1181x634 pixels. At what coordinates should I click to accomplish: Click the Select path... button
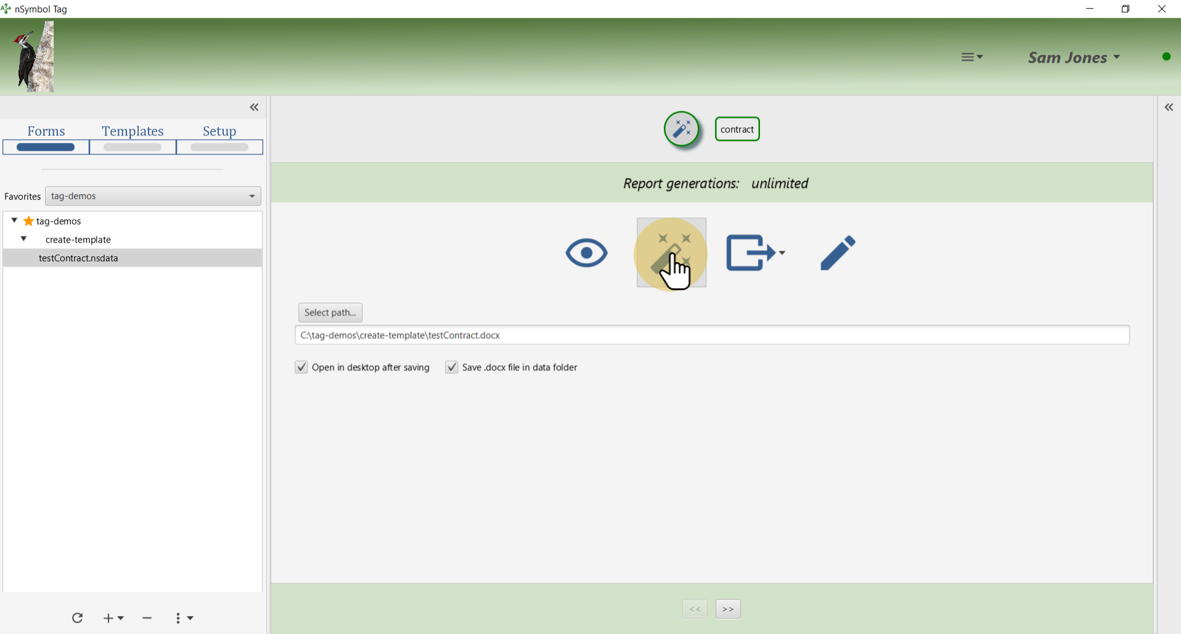click(x=330, y=312)
